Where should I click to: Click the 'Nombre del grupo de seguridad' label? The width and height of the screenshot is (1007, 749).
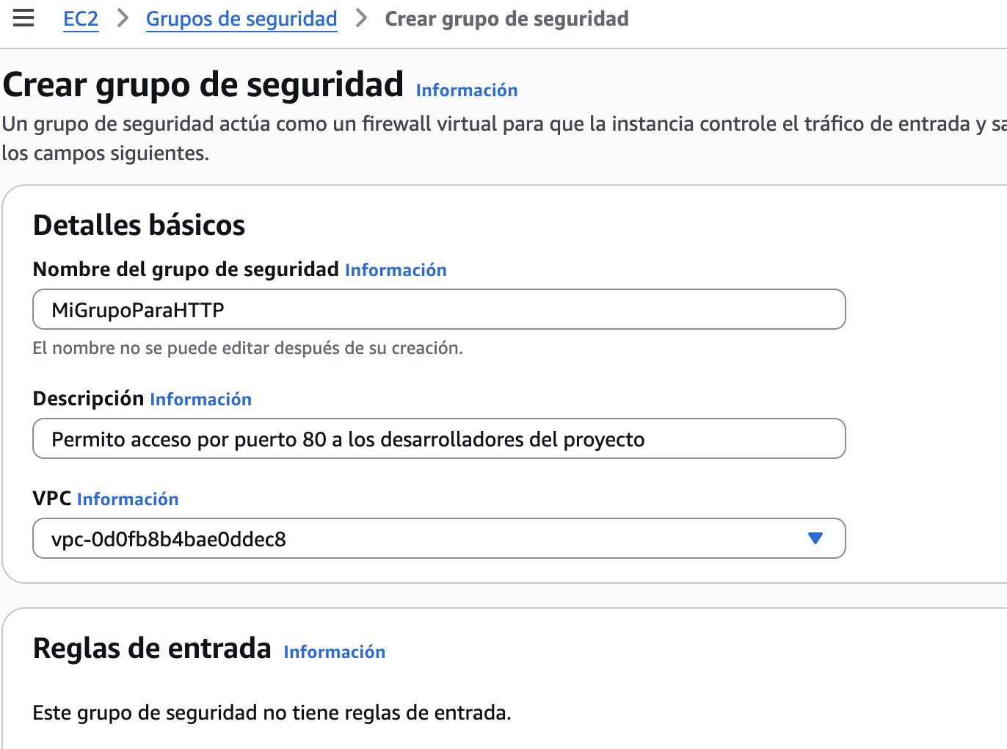[x=186, y=269]
